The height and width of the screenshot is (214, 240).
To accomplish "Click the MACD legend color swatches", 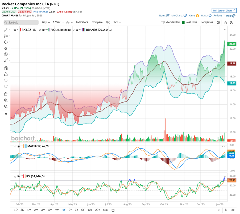I will [x=25, y=146].
